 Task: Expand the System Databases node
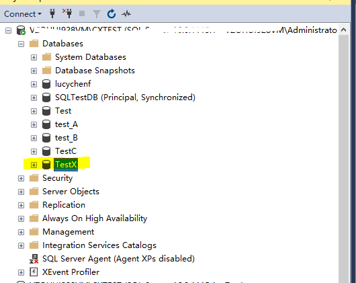click(34, 57)
